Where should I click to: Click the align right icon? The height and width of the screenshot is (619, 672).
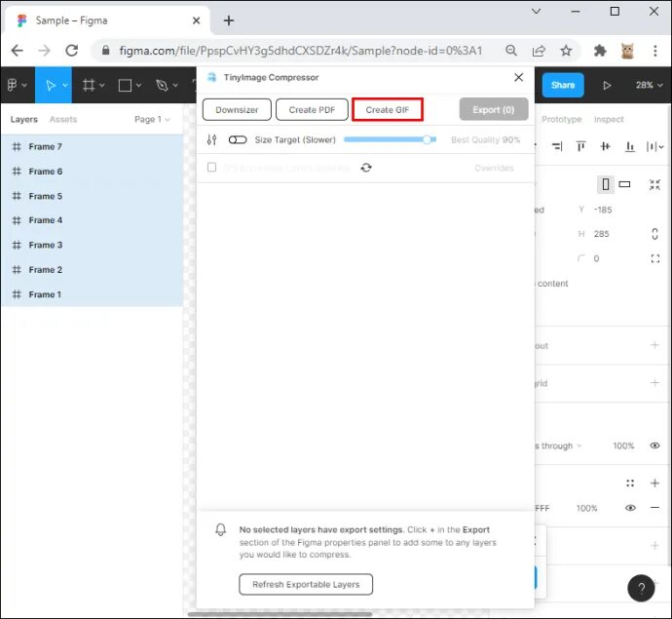point(557,146)
